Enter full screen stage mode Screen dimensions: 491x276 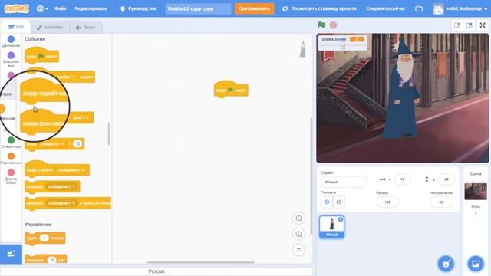coord(483,25)
